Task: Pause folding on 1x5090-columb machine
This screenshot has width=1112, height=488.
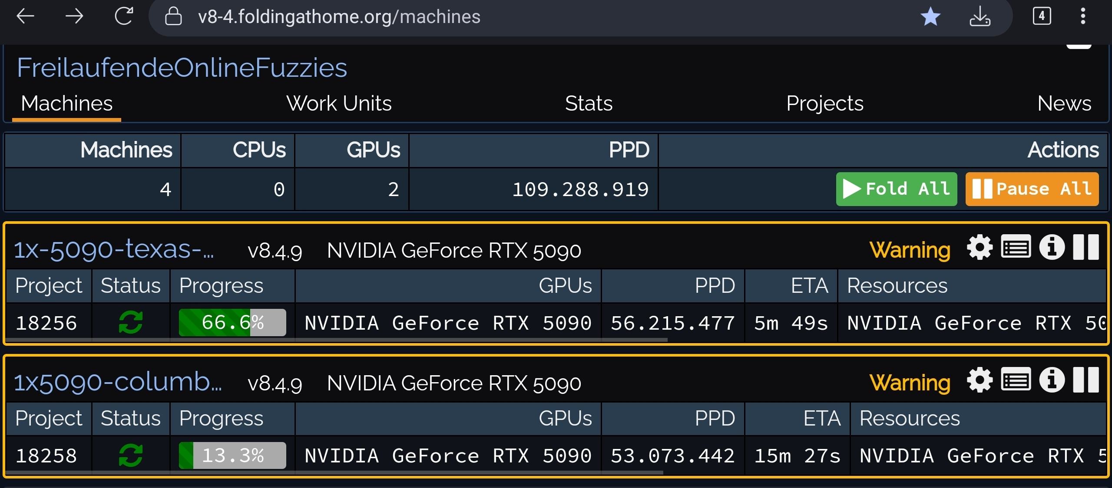Action: pyautogui.click(x=1086, y=380)
